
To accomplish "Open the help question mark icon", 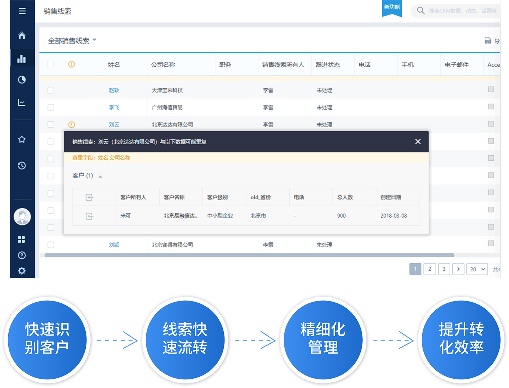I will [22, 255].
